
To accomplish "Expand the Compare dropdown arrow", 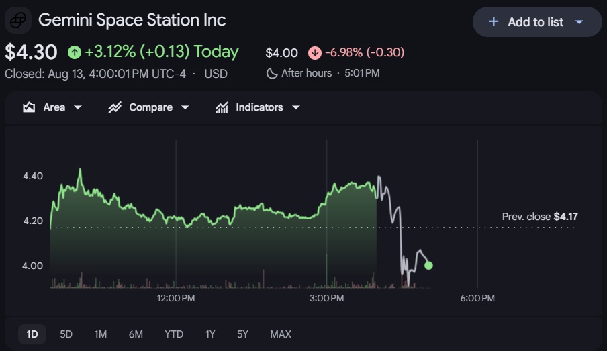I will [185, 107].
